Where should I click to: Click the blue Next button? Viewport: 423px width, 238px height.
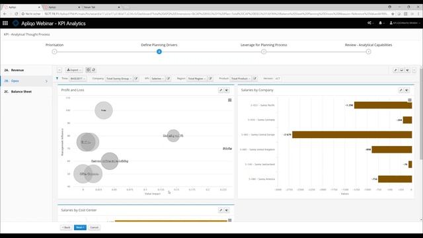click(x=80, y=227)
